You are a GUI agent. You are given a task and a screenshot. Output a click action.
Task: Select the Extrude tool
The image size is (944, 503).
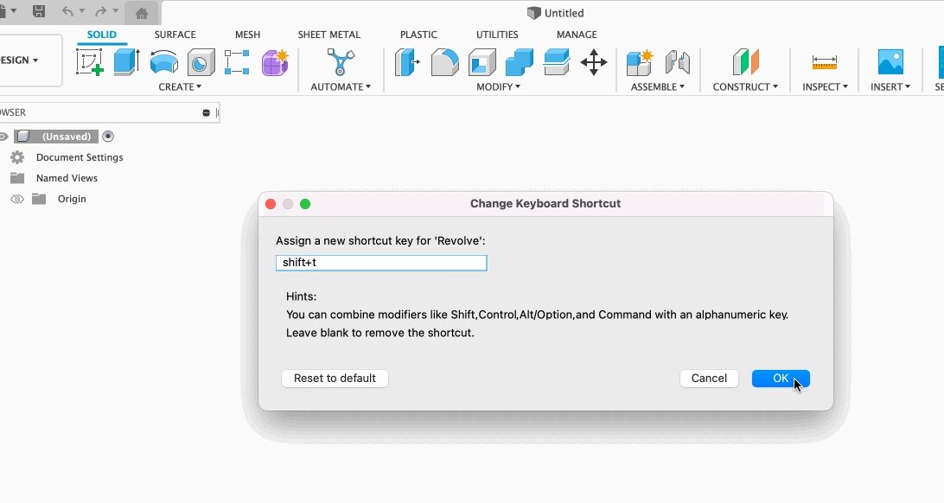click(x=126, y=62)
